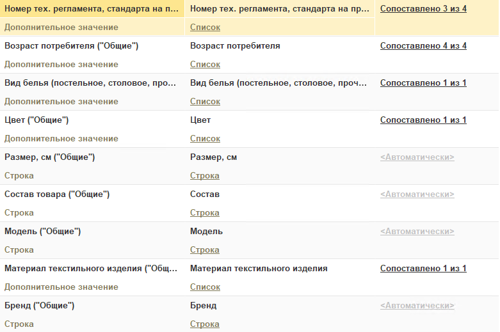The image size is (500, 332).
Task: Open "Сопоставлено 1 из 1" for Материал текстильного изделия
Action: pos(423,269)
